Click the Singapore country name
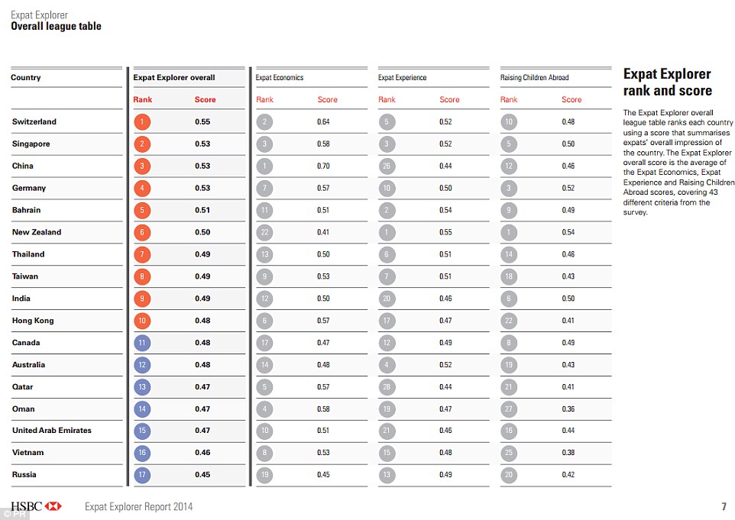Screen dimensions: 735x520 pyautogui.click(x=31, y=144)
